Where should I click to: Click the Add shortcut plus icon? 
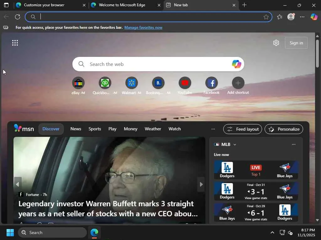238,83
